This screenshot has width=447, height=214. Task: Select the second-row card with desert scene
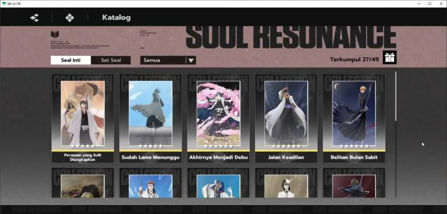coord(83,183)
